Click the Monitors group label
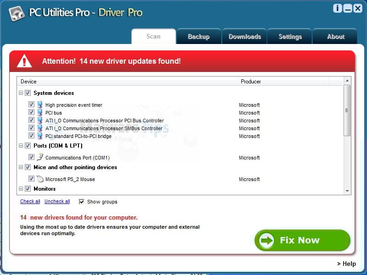367x275 pixels. tap(44, 189)
